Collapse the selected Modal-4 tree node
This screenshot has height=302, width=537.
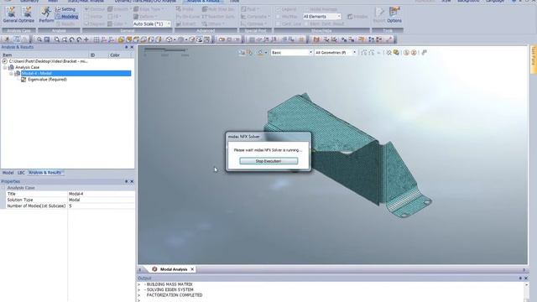click(x=11, y=74)
